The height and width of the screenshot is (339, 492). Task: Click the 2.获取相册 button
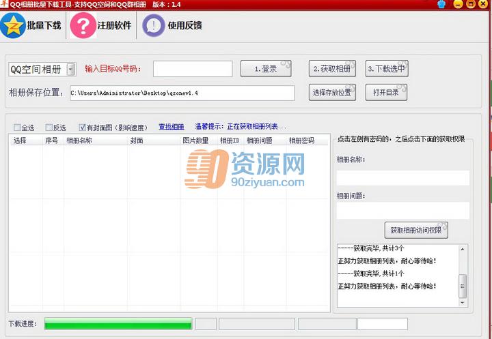(332, 69)
